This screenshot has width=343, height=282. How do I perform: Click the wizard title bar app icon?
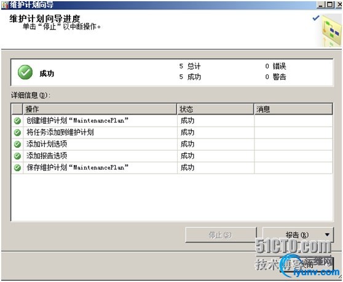pos(5,5)
